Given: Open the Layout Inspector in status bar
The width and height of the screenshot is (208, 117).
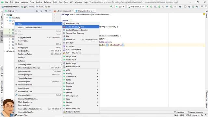Looking at the screenshot, I should [195, 112].
